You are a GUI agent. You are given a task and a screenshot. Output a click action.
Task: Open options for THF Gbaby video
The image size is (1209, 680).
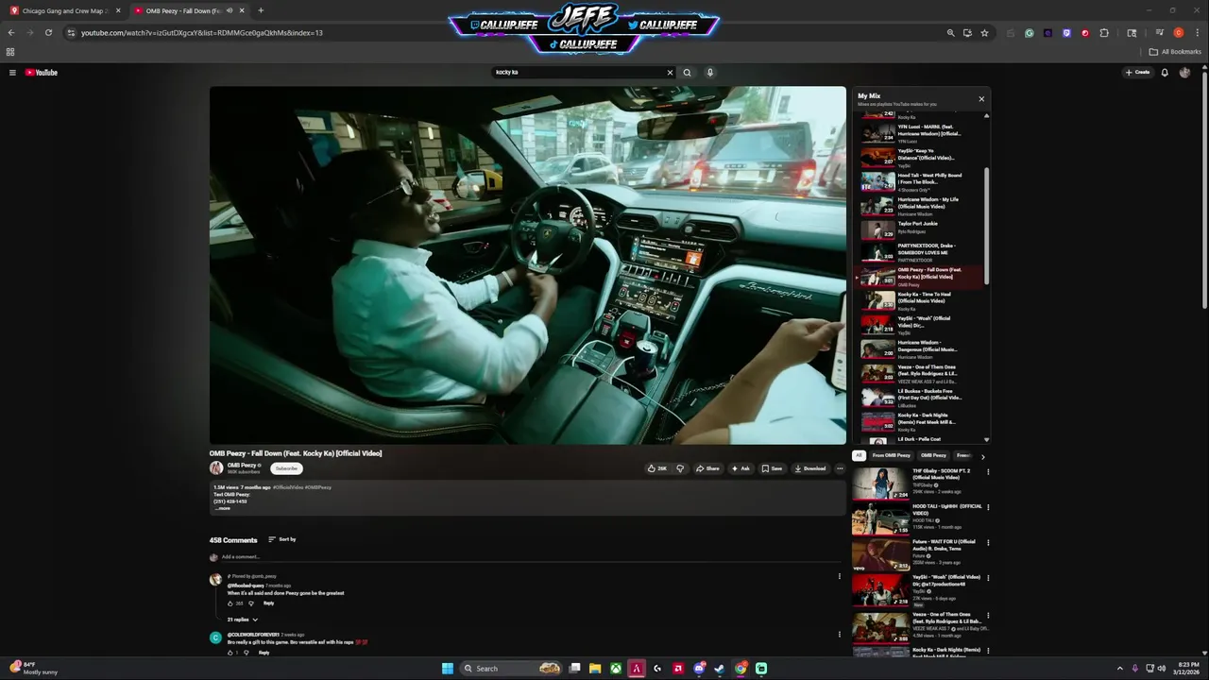[x=988, y=471]
